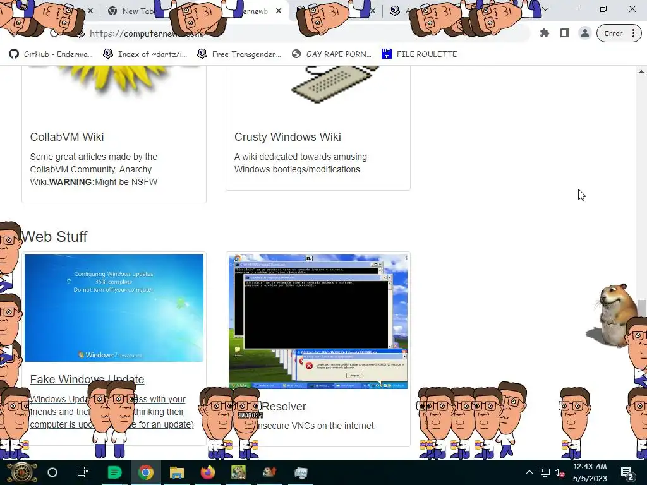
Task: Click the GitHub octocat bookmark icon
Action: [14, 54]
